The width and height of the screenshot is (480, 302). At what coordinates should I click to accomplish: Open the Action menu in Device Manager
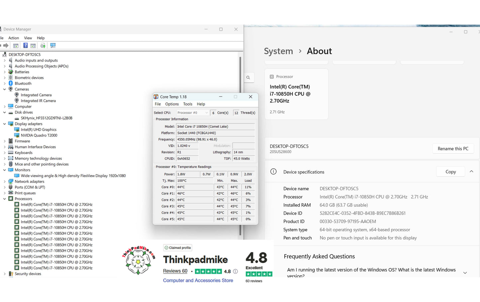coord(14,38)
